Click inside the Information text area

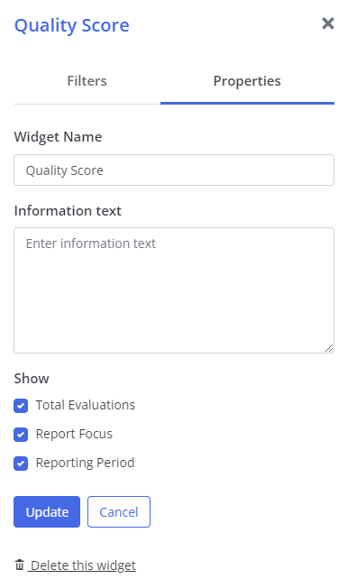[174, 290]
